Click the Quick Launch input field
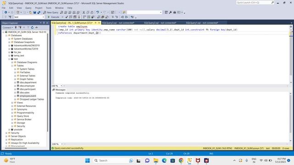This screenshot has height=165, width=294. pos(253,2)
